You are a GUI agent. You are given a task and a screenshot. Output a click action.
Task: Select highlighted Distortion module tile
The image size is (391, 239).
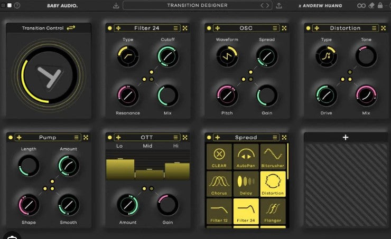point(273,184)
